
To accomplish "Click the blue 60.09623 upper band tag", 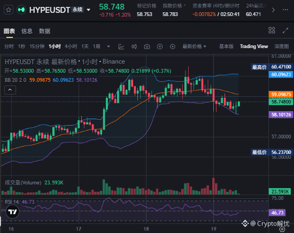I will tap(281, 75).
